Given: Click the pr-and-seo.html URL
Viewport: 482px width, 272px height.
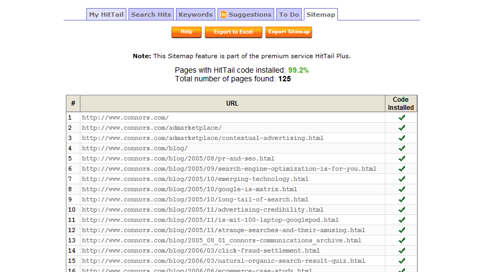Looking at the screenshot, I should click(178, 158).
